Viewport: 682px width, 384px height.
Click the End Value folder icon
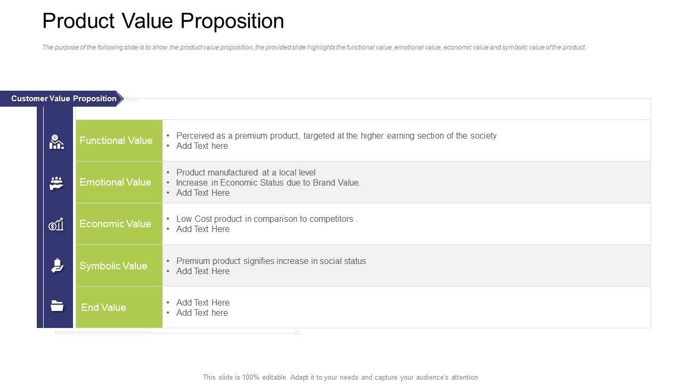coord(57,306)
